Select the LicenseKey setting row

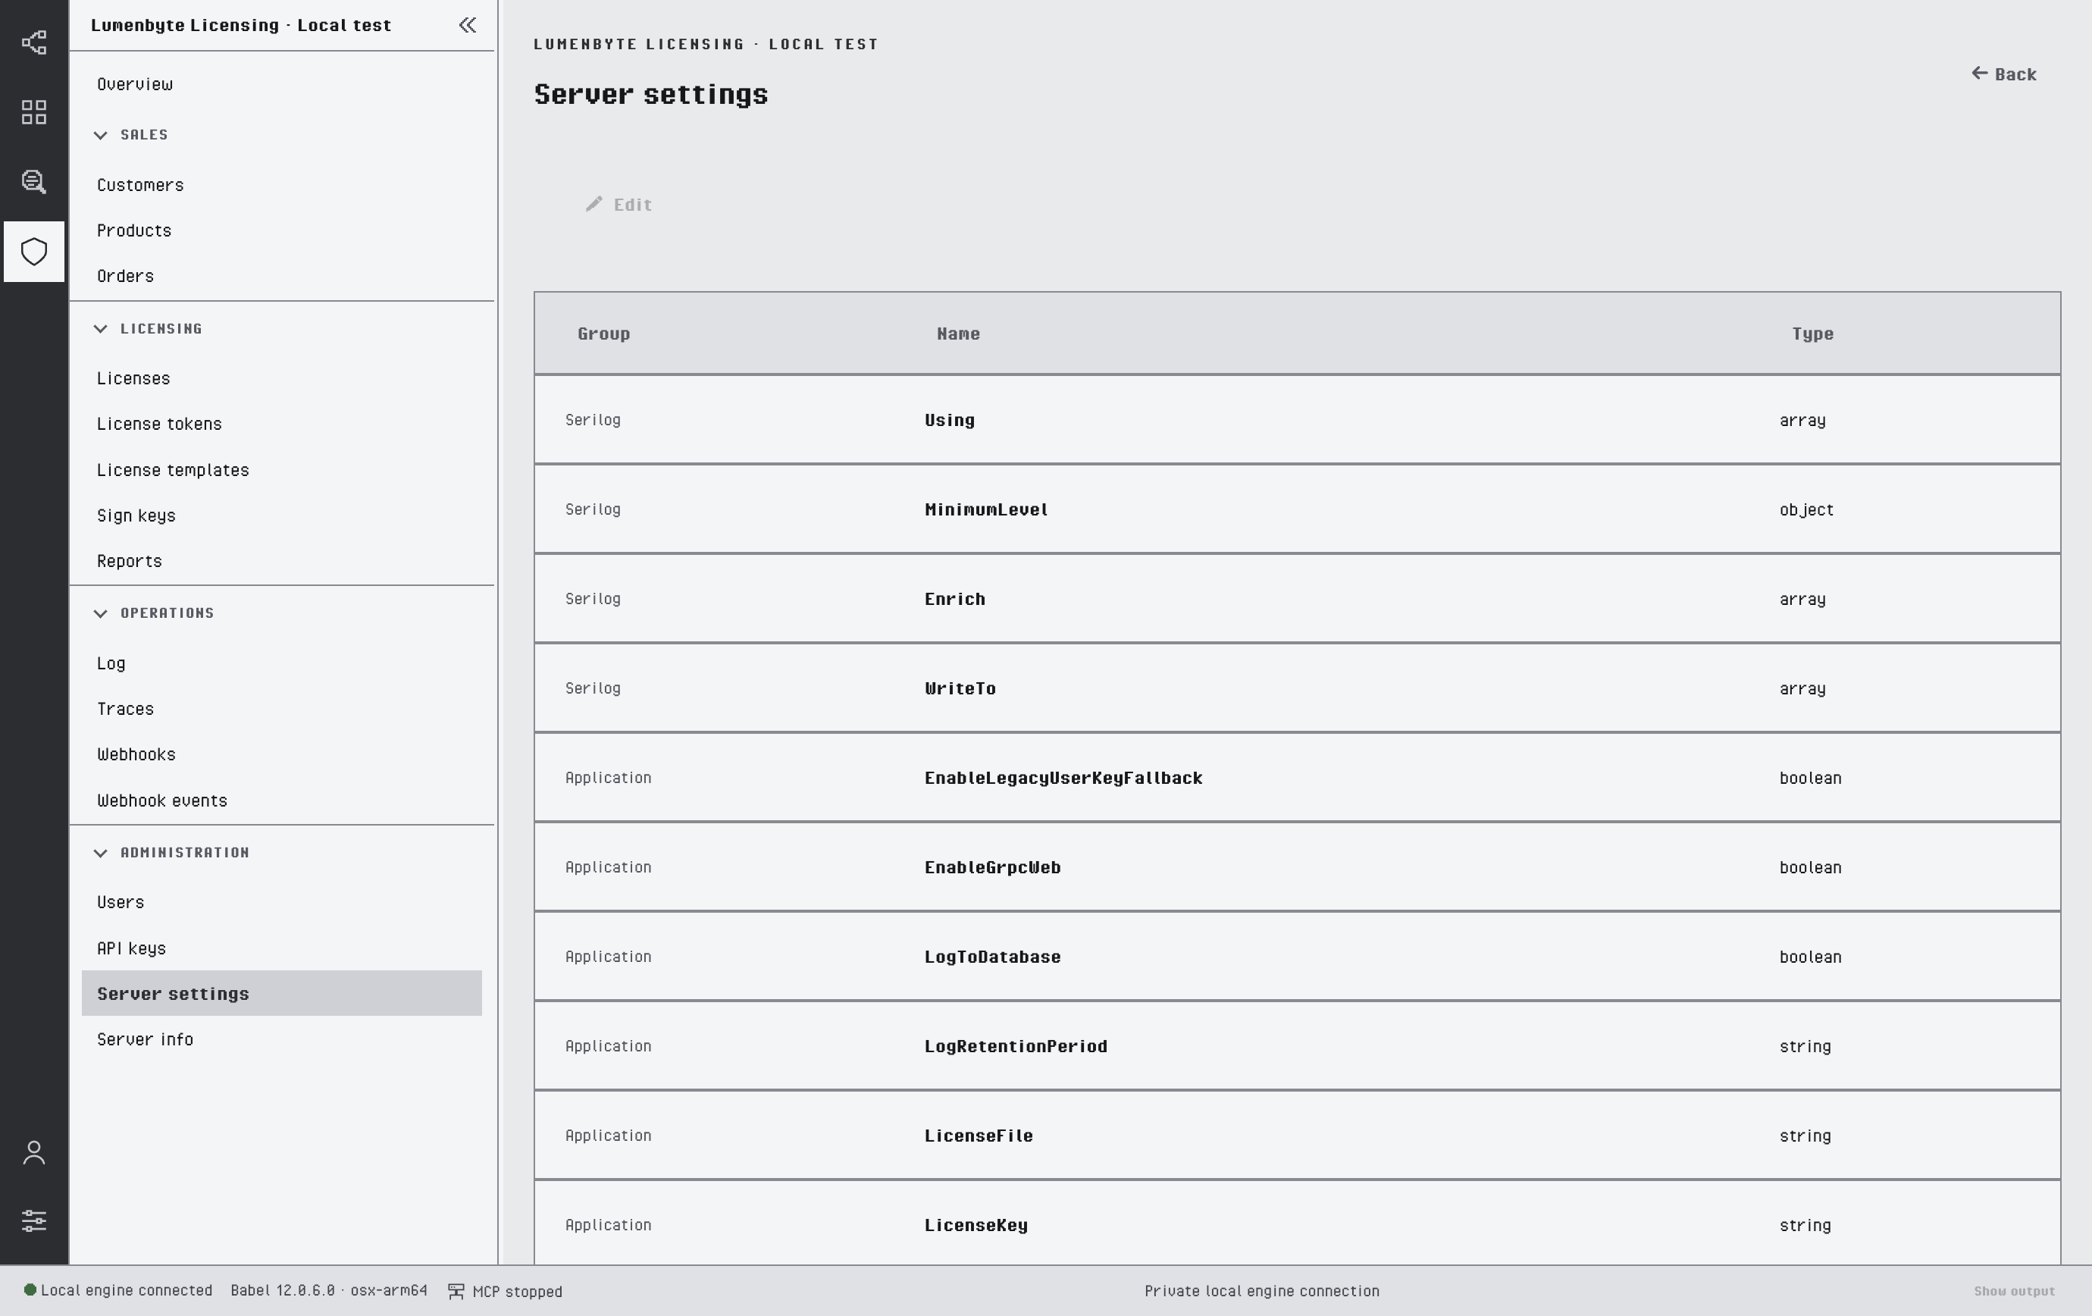(1297, 1223)
